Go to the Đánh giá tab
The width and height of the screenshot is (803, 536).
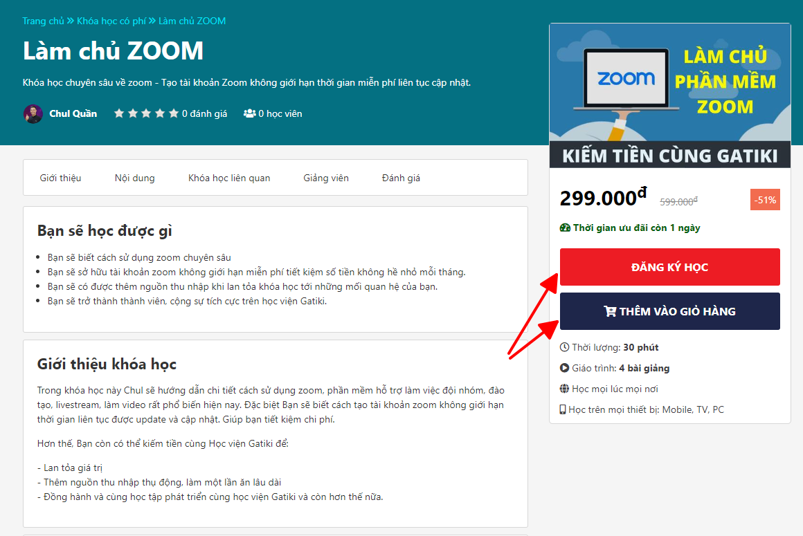pyautogui.click(x=401, y=178)
